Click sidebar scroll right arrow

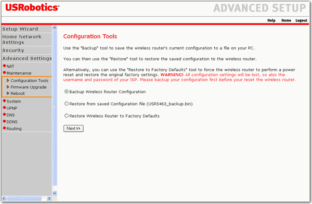pyautogui.click(x=49, y=198)
